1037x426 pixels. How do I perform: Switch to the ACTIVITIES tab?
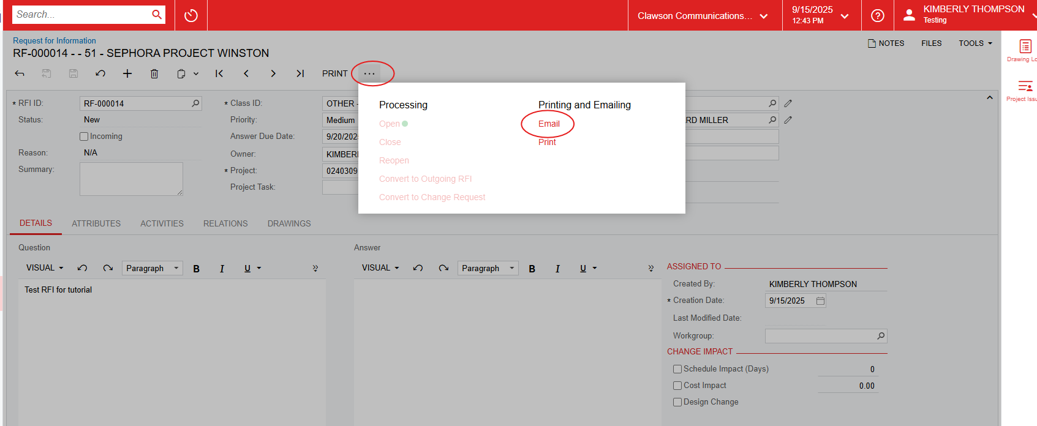tap(162, 223)
